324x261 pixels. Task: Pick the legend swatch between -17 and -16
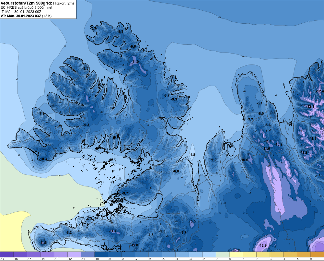point(7,255)
